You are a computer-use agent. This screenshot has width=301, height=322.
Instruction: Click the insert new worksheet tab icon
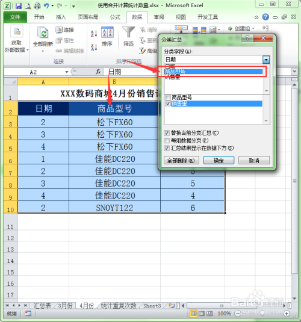tap(172, 306)
